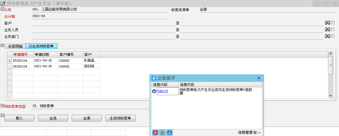This screenshot has width=339, height=136.
Task: Click the binoculars lookup icon for 客户
Action: pos(327,23)
